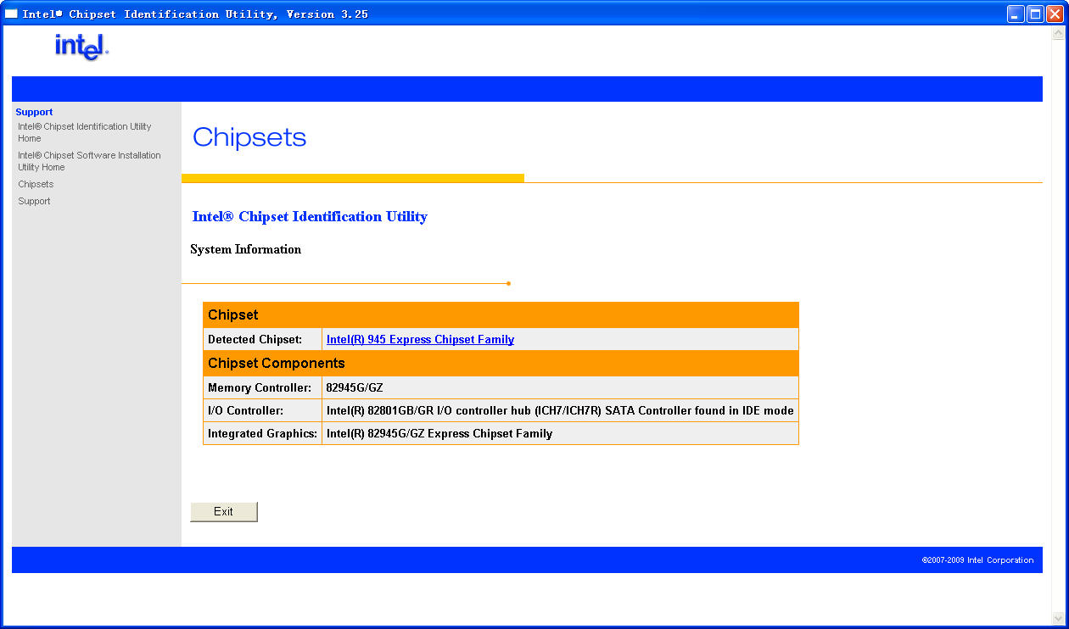Select the Detected Chipset label cell
The width and height of the screenshot is (1069, 629).
click(x=262, y=339)
